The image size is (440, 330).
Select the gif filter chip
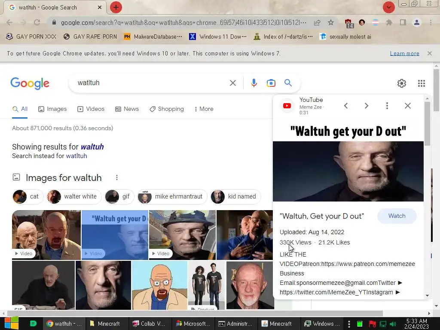click(119, 196)
